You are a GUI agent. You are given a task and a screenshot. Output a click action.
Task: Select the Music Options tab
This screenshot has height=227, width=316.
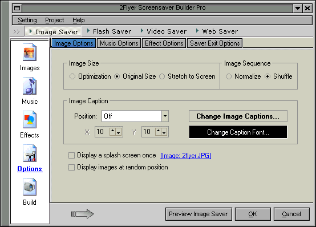(119, 43)
